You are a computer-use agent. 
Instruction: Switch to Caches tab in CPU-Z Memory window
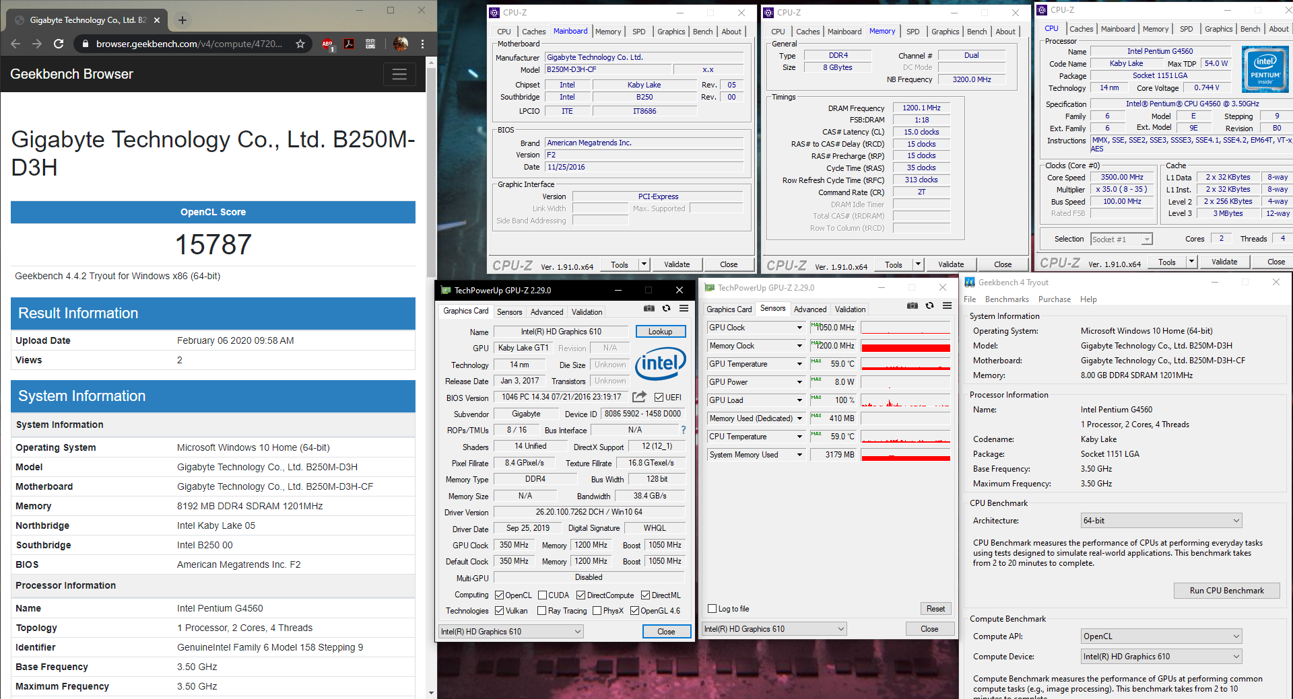807,32
